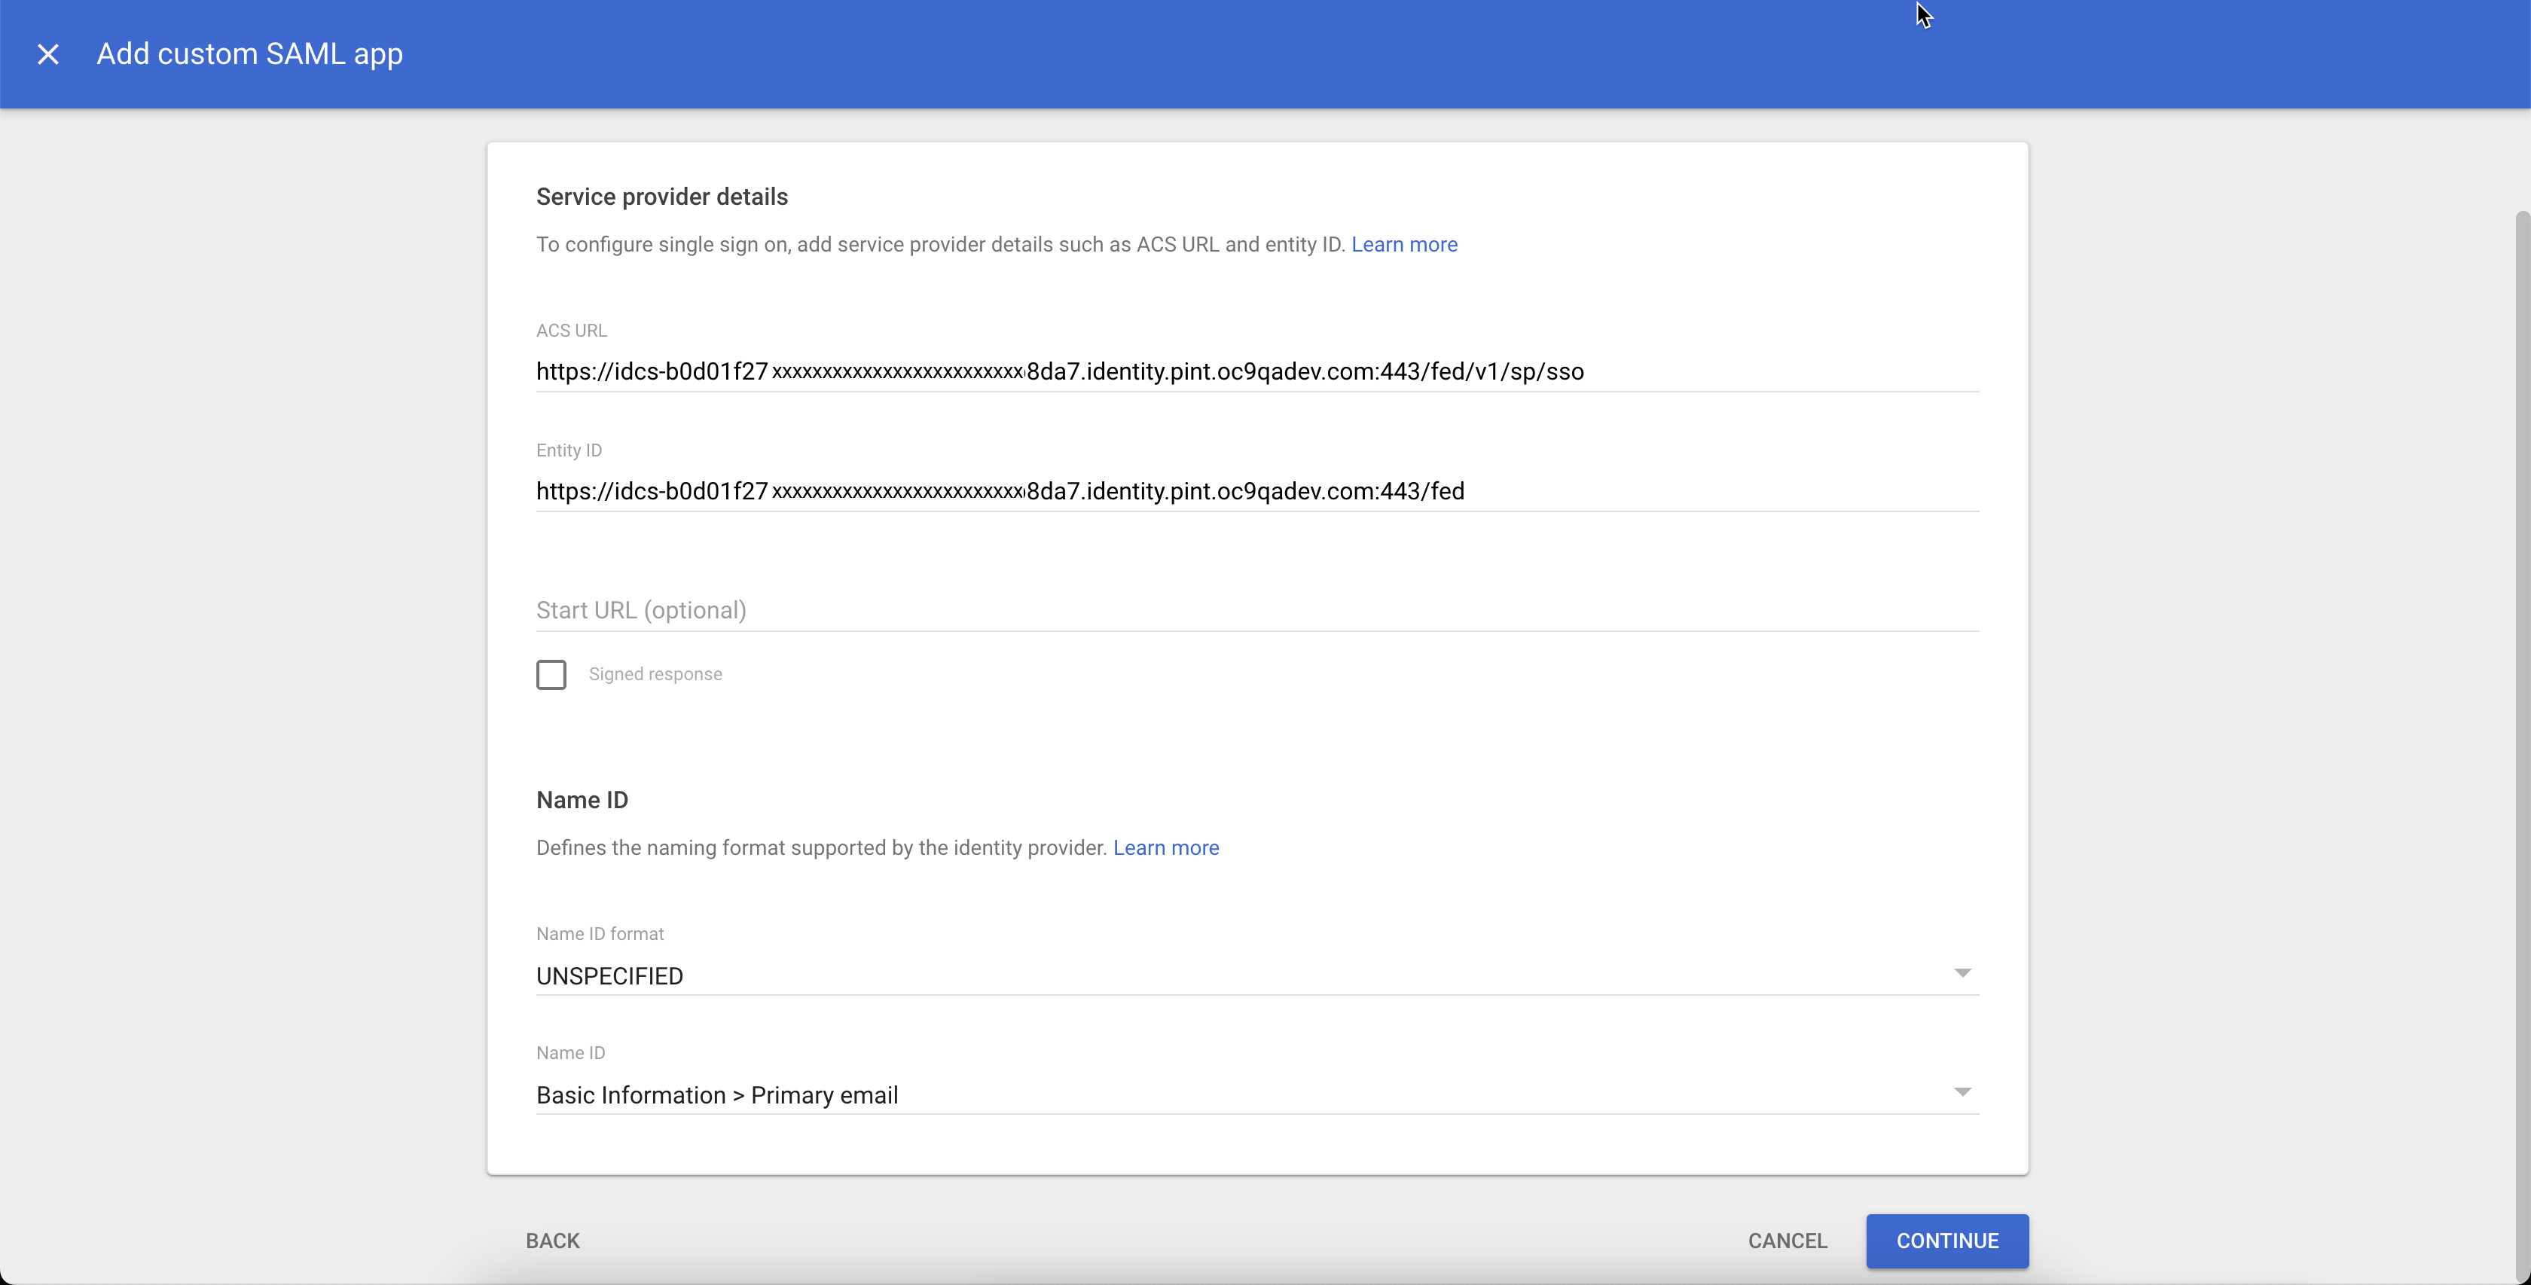Click the dropdown arrow beside UNSPECIFIED
Image resolution: width=2531 pixels, height=1285 pixels.
1961,972
